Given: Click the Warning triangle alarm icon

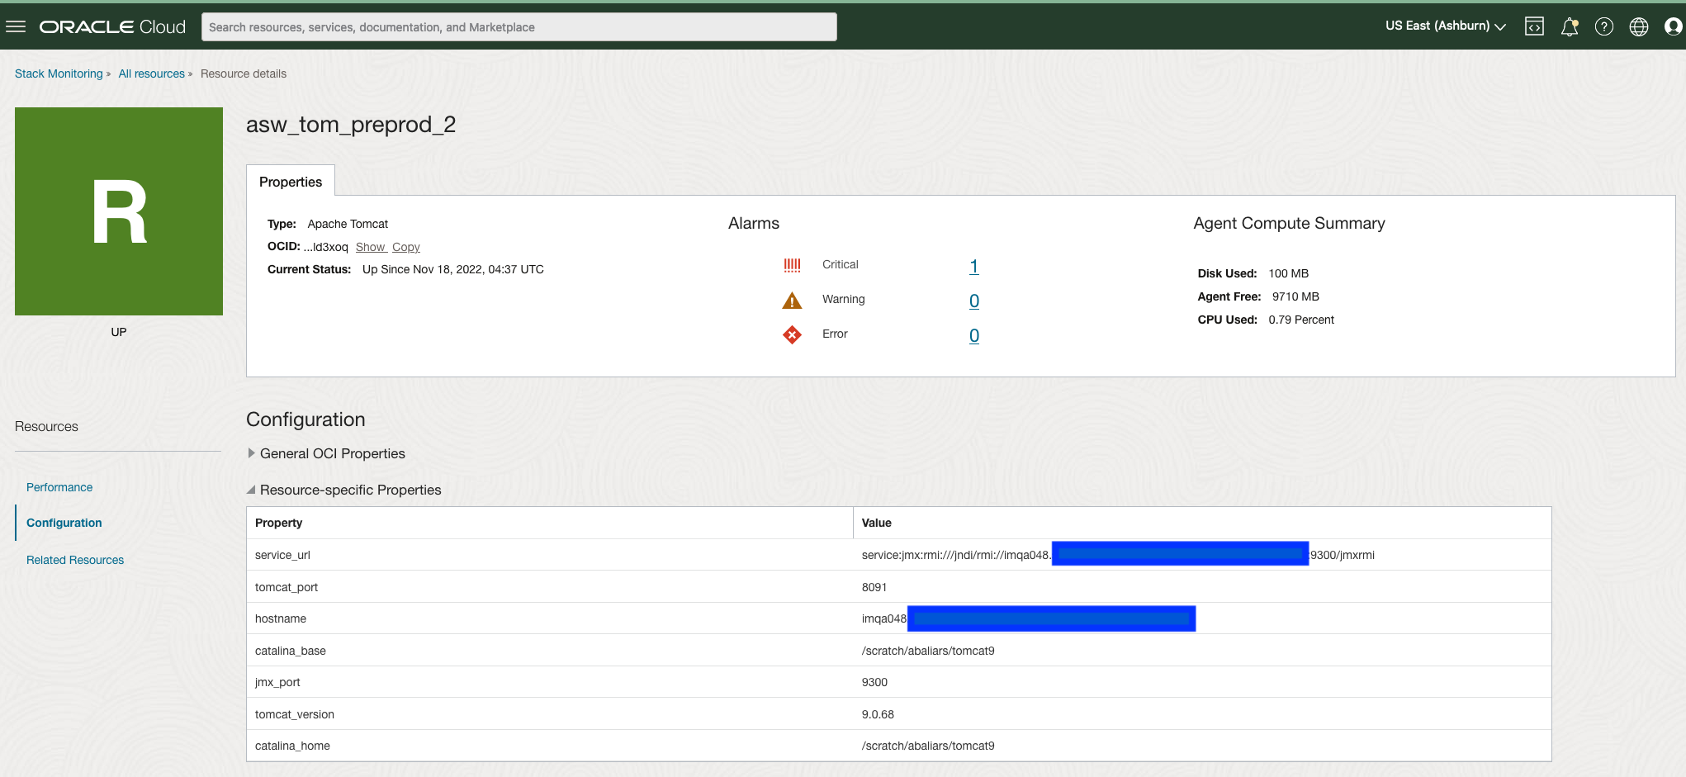Looking at the screenshot, I should click(x=792, y=300).
